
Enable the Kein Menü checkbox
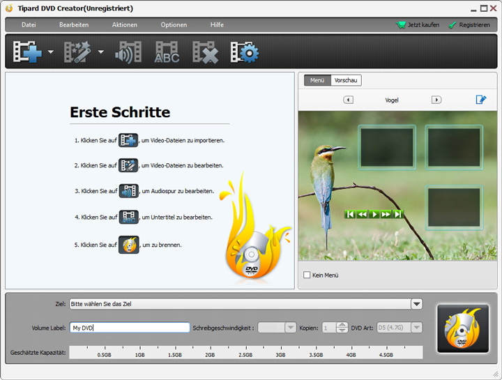point(307,275)
